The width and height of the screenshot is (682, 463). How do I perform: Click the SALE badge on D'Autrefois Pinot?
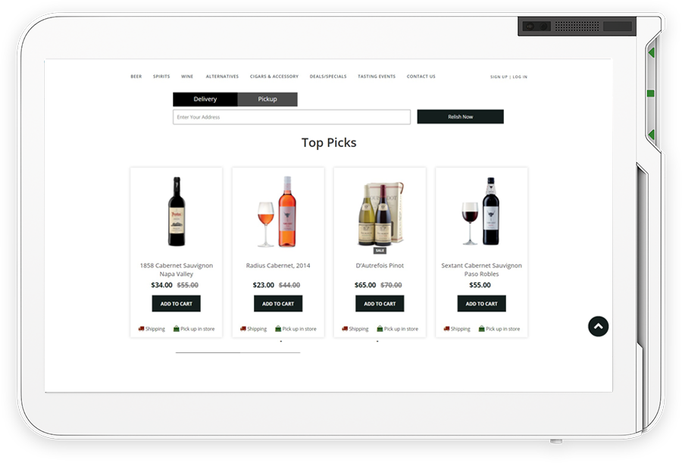pyautogui.click(x=380, y=251)
